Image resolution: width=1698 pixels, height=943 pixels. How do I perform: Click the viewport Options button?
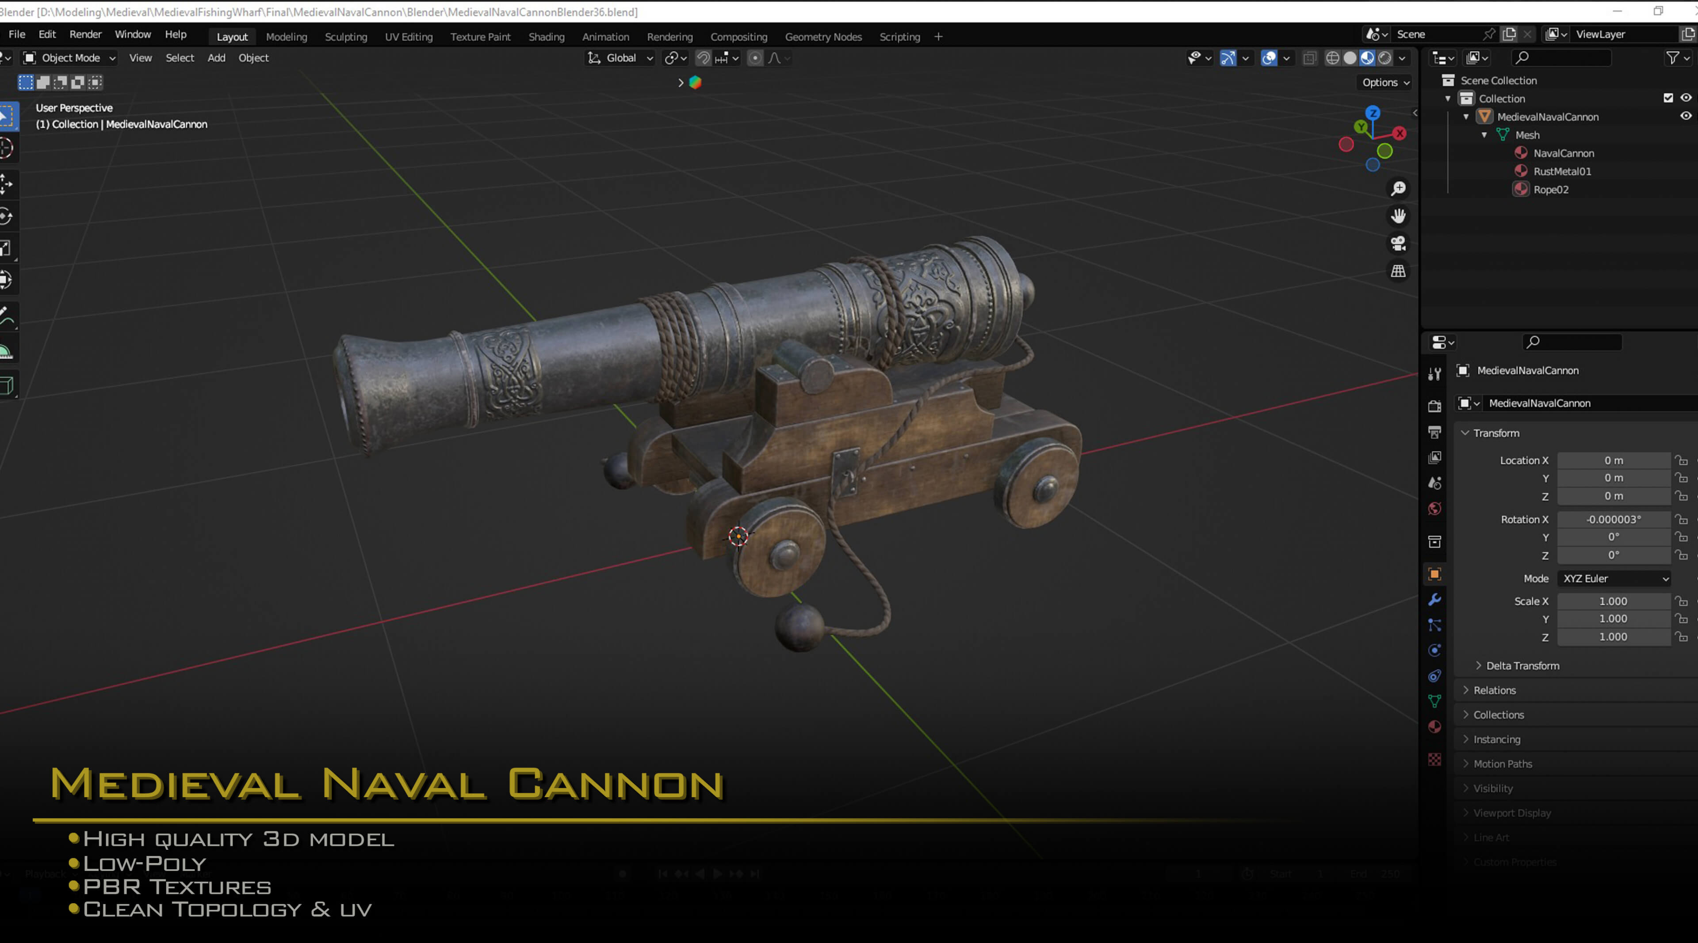pyautogui.click(x=1385, y=82)
